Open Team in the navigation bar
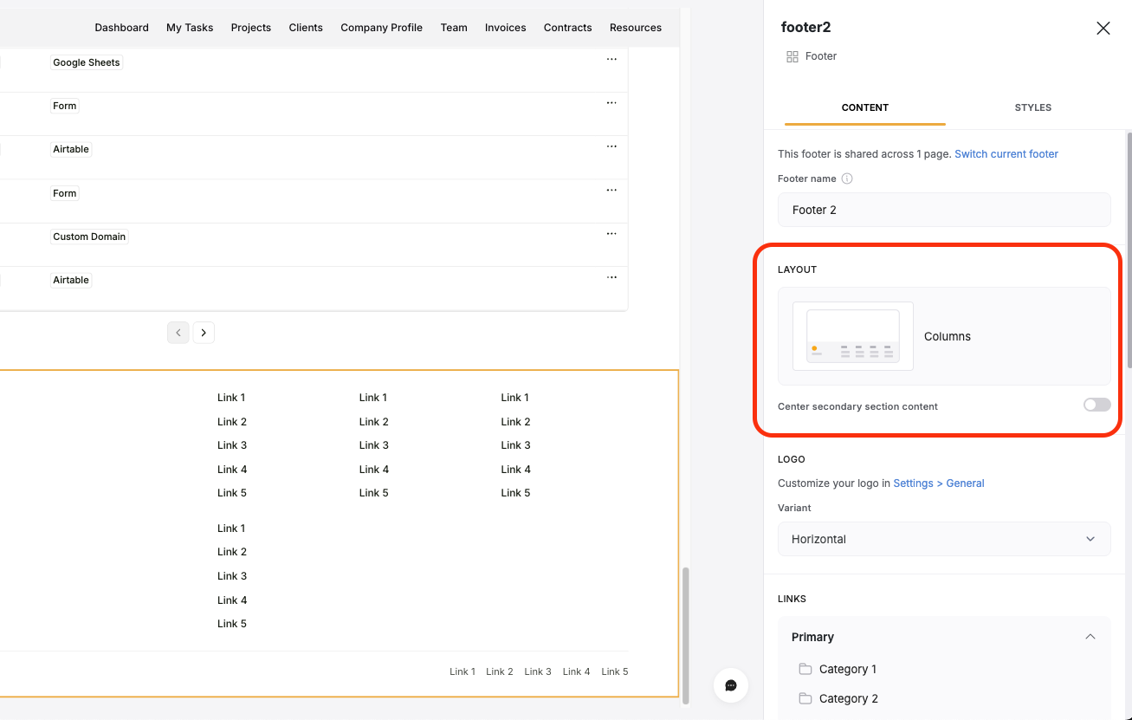Screen dimensions: 1132x720 [454, 28]
